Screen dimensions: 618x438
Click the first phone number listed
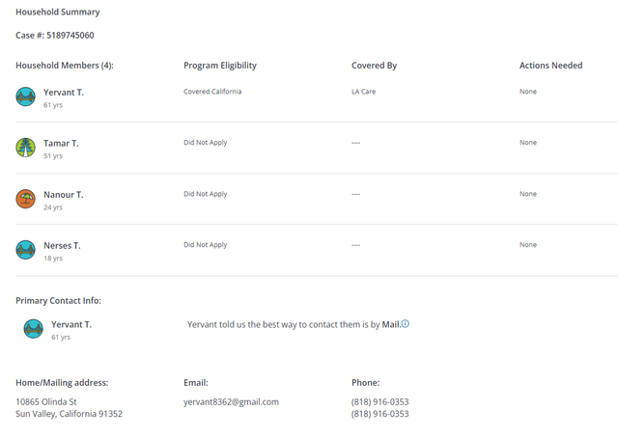379,401
